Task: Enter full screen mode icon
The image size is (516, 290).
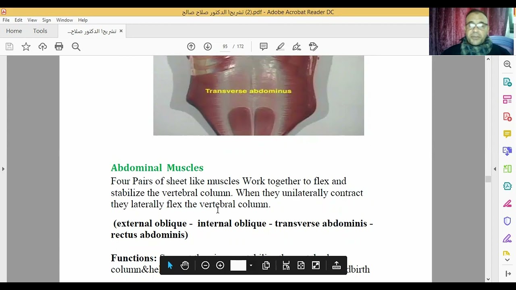Action: tap(316, 265)
